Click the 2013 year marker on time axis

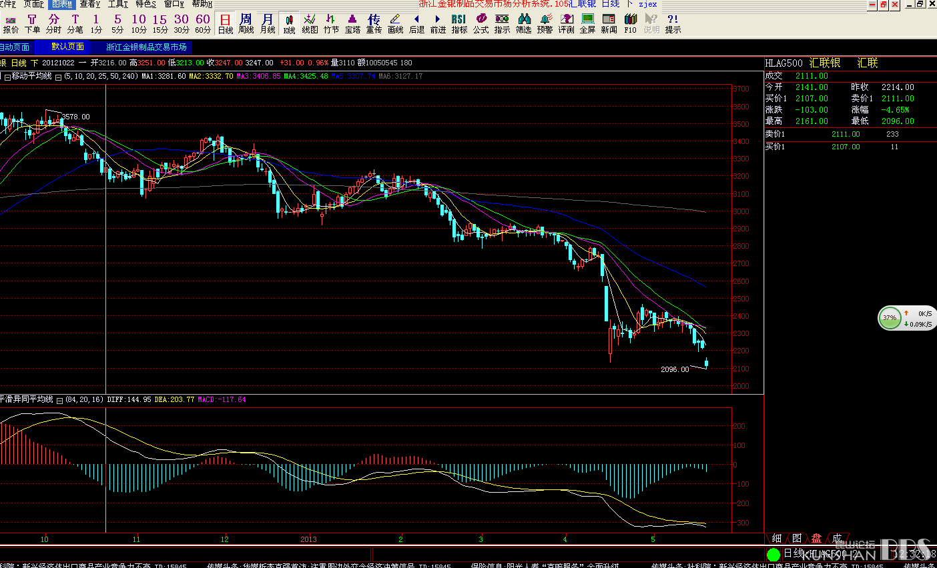pos(308,539)
